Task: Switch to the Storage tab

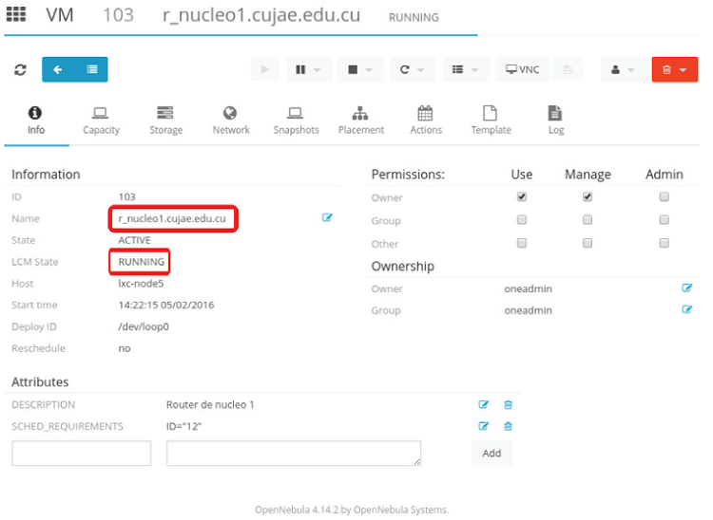Action: (x=165, y=121)
